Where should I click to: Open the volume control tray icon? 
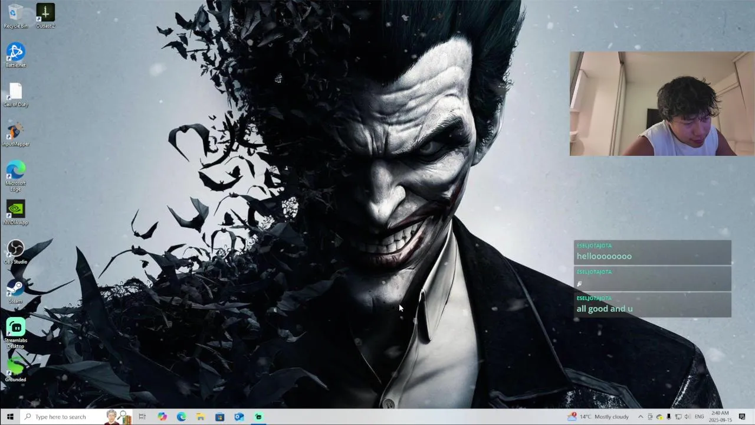click(x=687, y=417)
